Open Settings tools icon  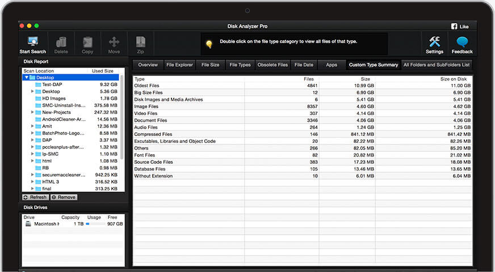pos(434,41)
